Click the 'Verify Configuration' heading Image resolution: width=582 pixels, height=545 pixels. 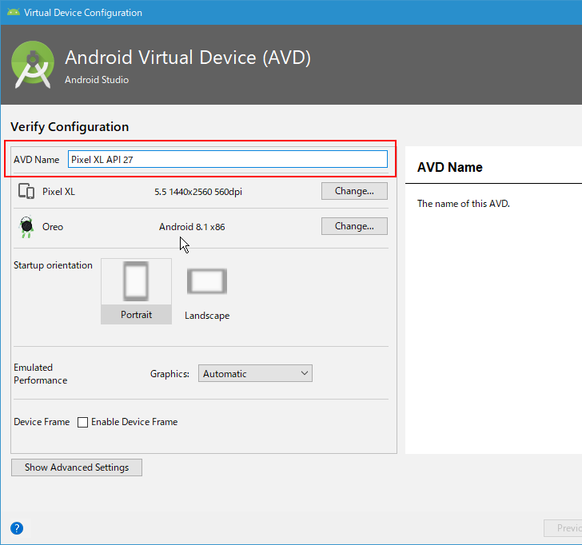[x=70, y=127]
